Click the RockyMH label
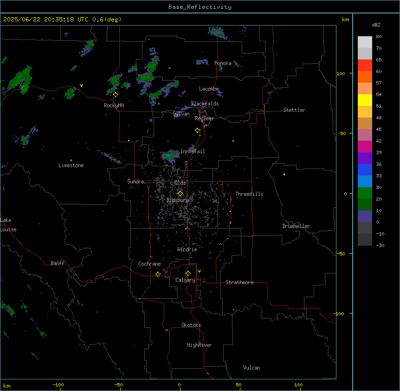 pyautogui.click(x=114, y=105)
